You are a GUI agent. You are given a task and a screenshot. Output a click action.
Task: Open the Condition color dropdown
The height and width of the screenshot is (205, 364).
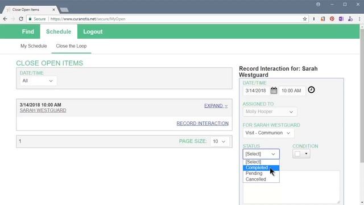301,154
